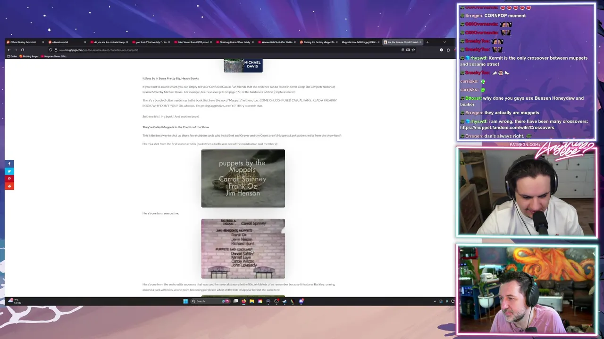Open Firefox from the taskbar
This screenshot has height=339, width=604.
pos(244,301)
